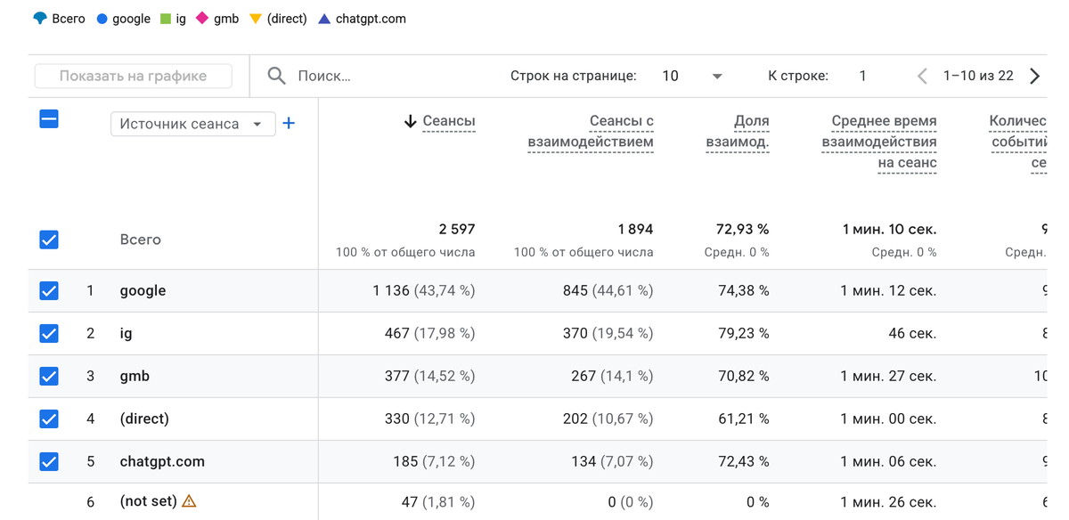Click the 202 (10,67 %) engaged sessions cell

608,418
